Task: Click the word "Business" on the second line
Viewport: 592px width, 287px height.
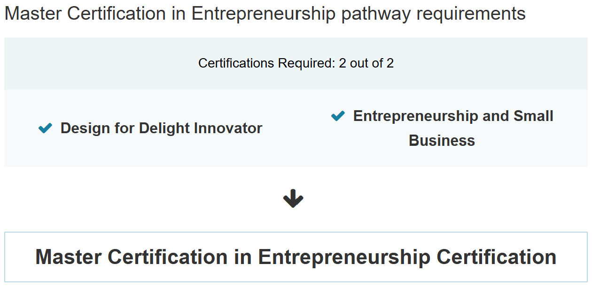Action: click(x=442, y=141)
